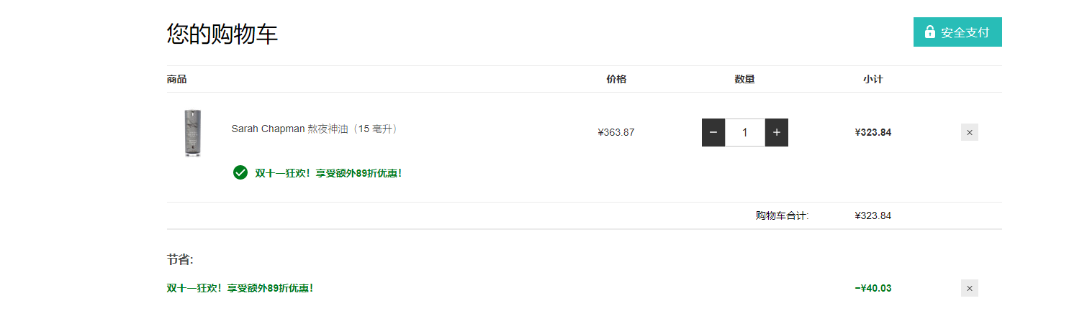Click the 价格 column header
Image resolution: width=1082 pixels, height=311 pixels.
pos(616,79)
